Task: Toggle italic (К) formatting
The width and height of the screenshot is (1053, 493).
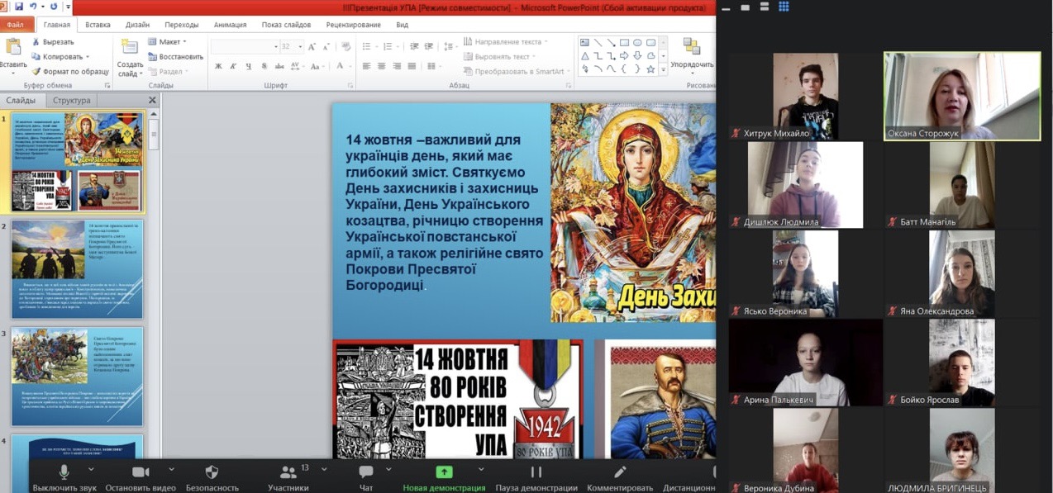Action: click(233, 66)
